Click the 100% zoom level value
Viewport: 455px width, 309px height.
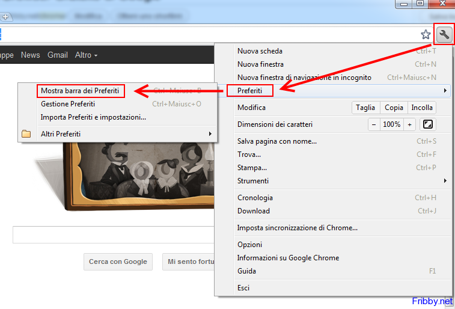click(392, 124)
